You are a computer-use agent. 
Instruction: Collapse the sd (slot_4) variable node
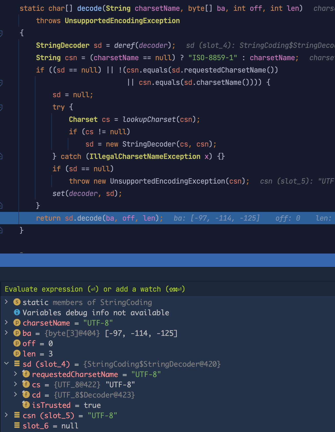(6, 364)
